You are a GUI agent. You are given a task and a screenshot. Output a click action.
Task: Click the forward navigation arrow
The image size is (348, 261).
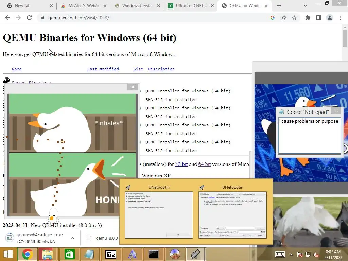click(x=18, y=18)
